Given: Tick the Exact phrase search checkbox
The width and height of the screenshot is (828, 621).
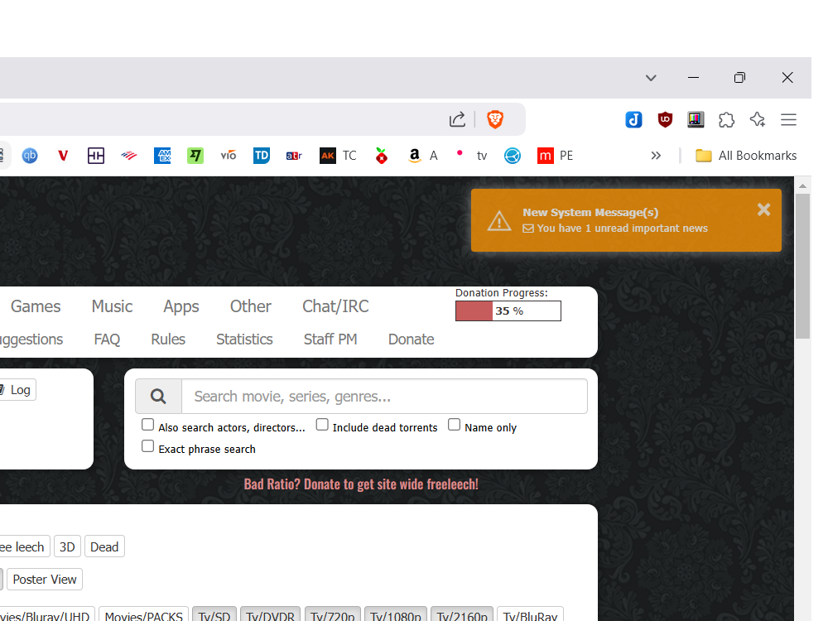Looking at the screenshot, I should [x=147, y=446].
